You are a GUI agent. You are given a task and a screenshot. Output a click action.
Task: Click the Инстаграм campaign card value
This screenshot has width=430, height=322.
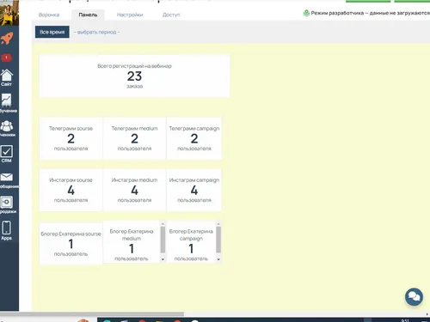pyautogui.click(x=194, y=191)
